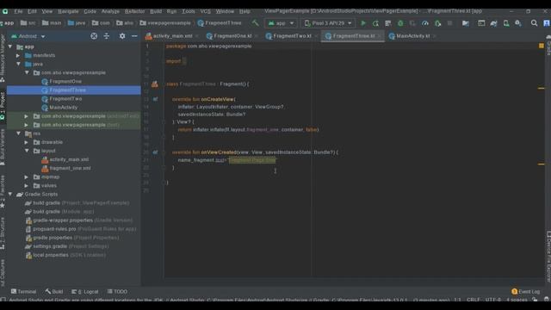Open Search Everywhere magnifier icon
551x310 pixels.
tap(534, 23)
